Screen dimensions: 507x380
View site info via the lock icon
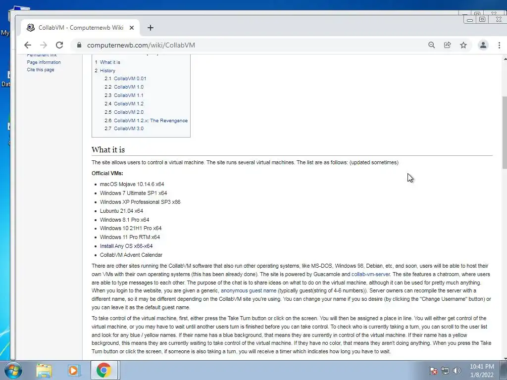[79, 45]
